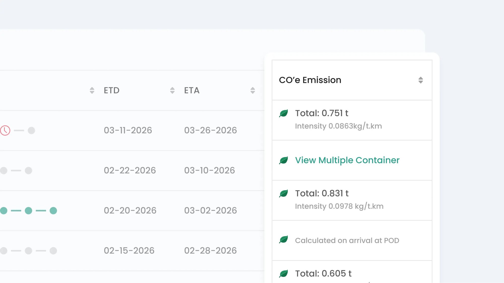
Task: Click the leaf icon beside Total 0.751 t
Action: click(284, 113)
